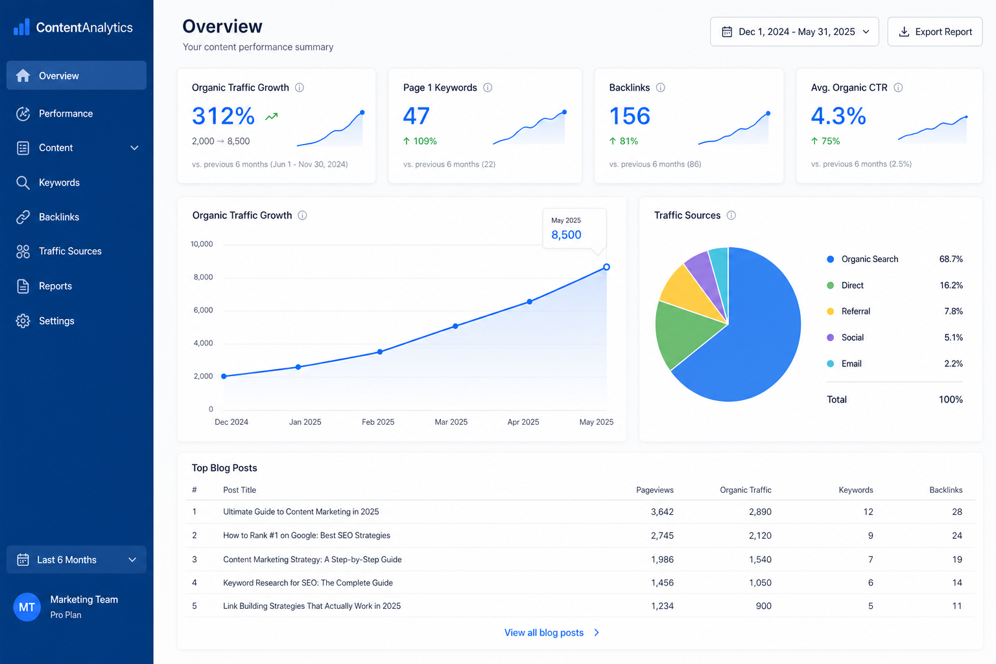Click the 4.3% CTR figure
996x664 pixels.
click(838, 116)
